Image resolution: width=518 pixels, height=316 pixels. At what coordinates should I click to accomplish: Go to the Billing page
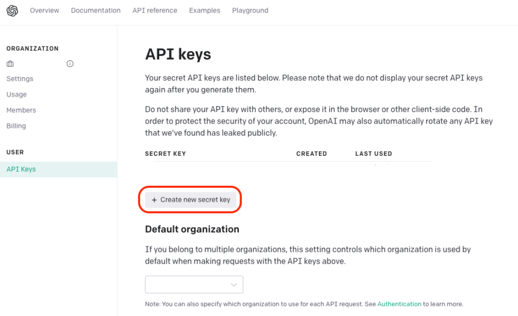point(16,126)
